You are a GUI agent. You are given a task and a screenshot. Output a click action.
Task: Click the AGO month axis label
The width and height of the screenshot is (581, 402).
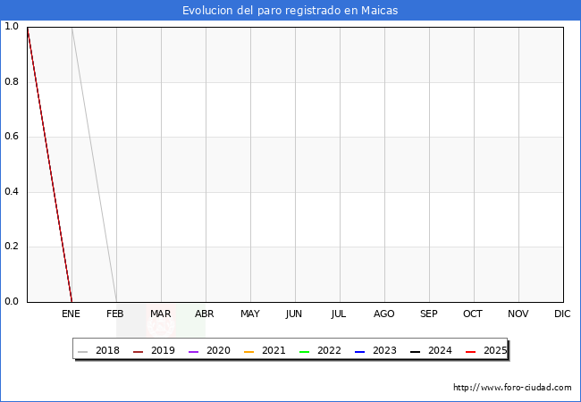pos(384,314)
